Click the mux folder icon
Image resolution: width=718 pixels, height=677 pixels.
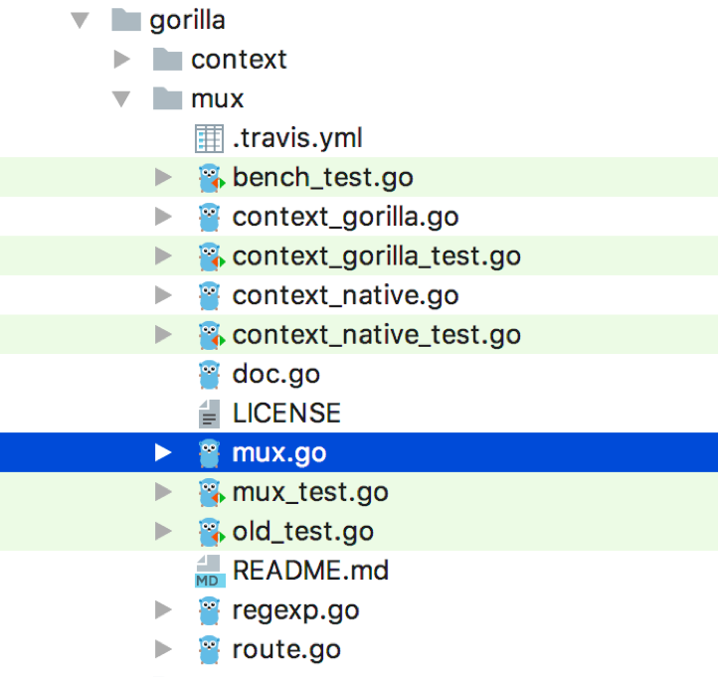(167, 98)
